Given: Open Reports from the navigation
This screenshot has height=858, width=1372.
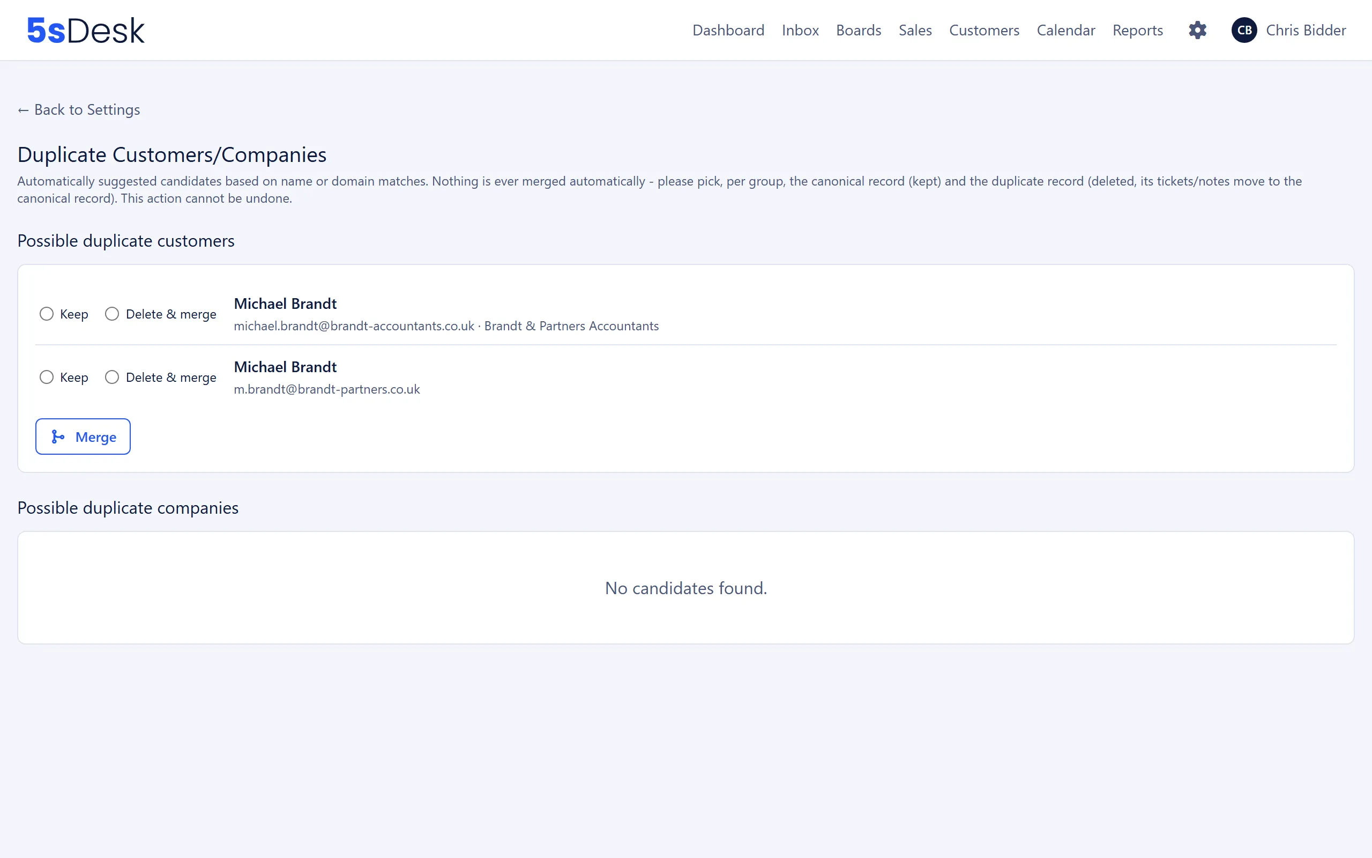Looking at the screenshot, I should 1137,30.
